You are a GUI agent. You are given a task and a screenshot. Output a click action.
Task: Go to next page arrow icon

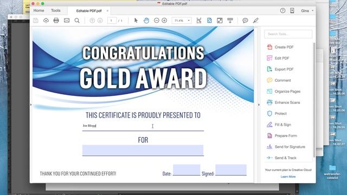tap(100, 21)
